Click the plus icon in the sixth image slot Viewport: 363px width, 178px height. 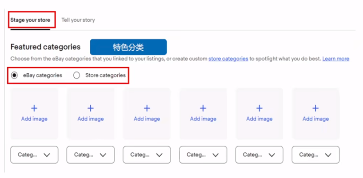[316, 108]
